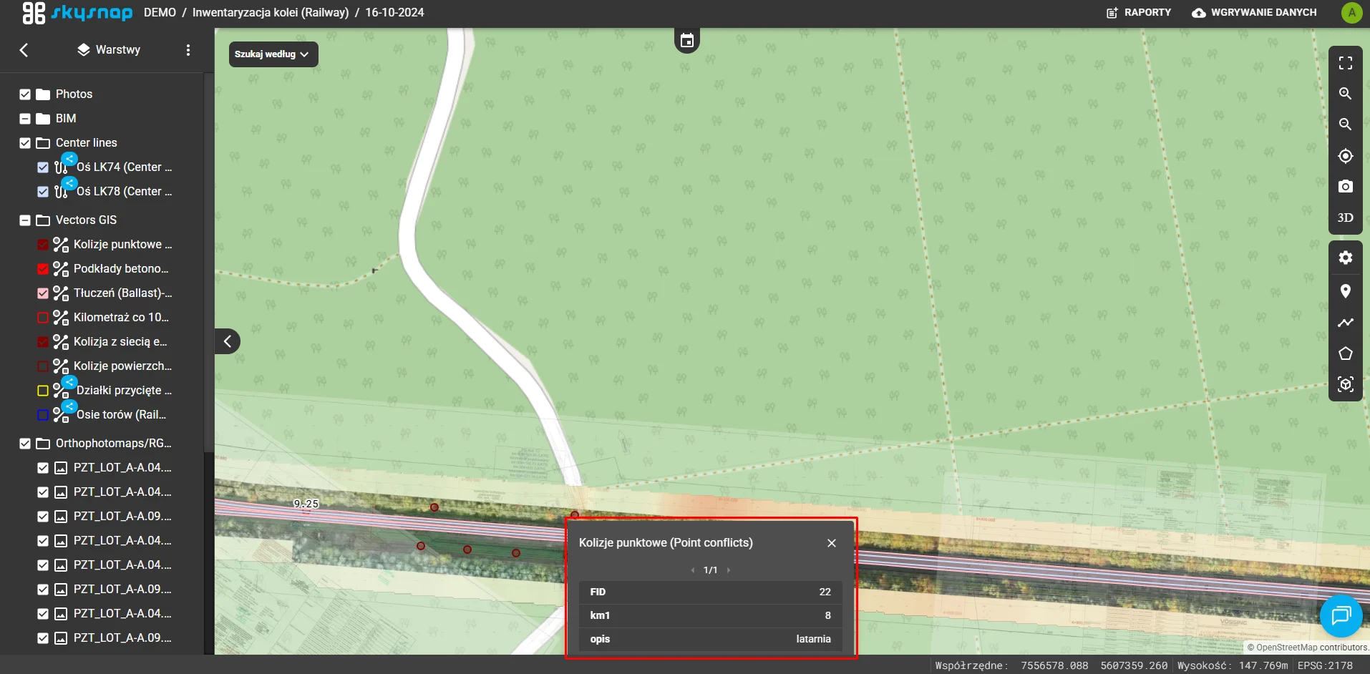Enable the Kilometraż layer checkbox

point(43,318)
